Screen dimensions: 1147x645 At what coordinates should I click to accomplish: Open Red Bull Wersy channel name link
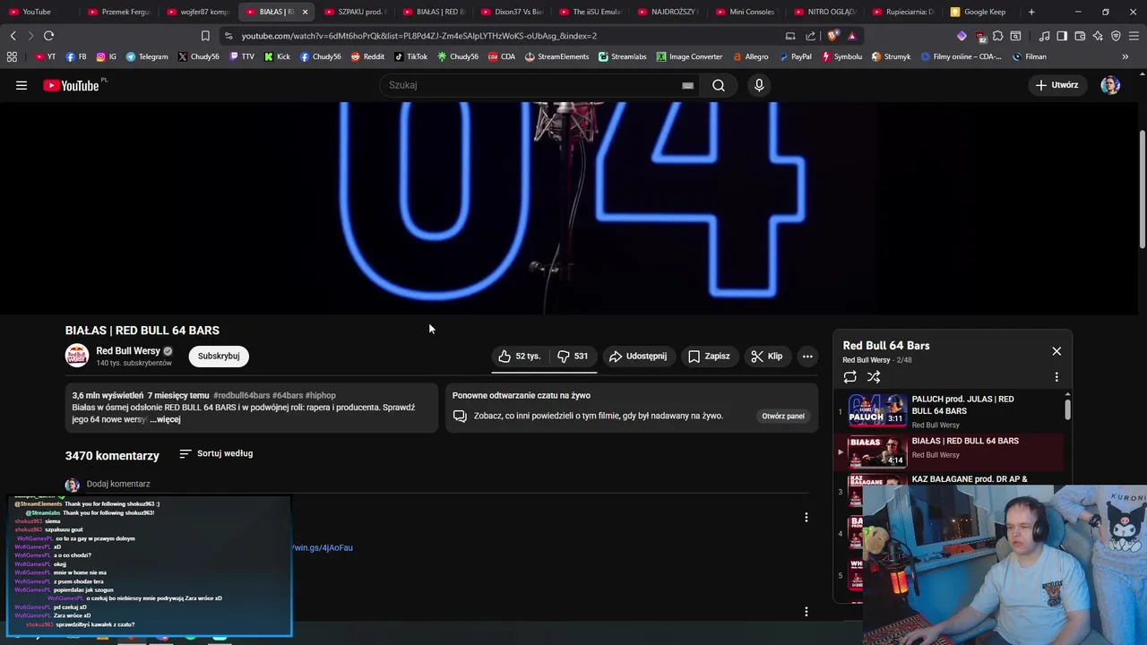(128, 351)
